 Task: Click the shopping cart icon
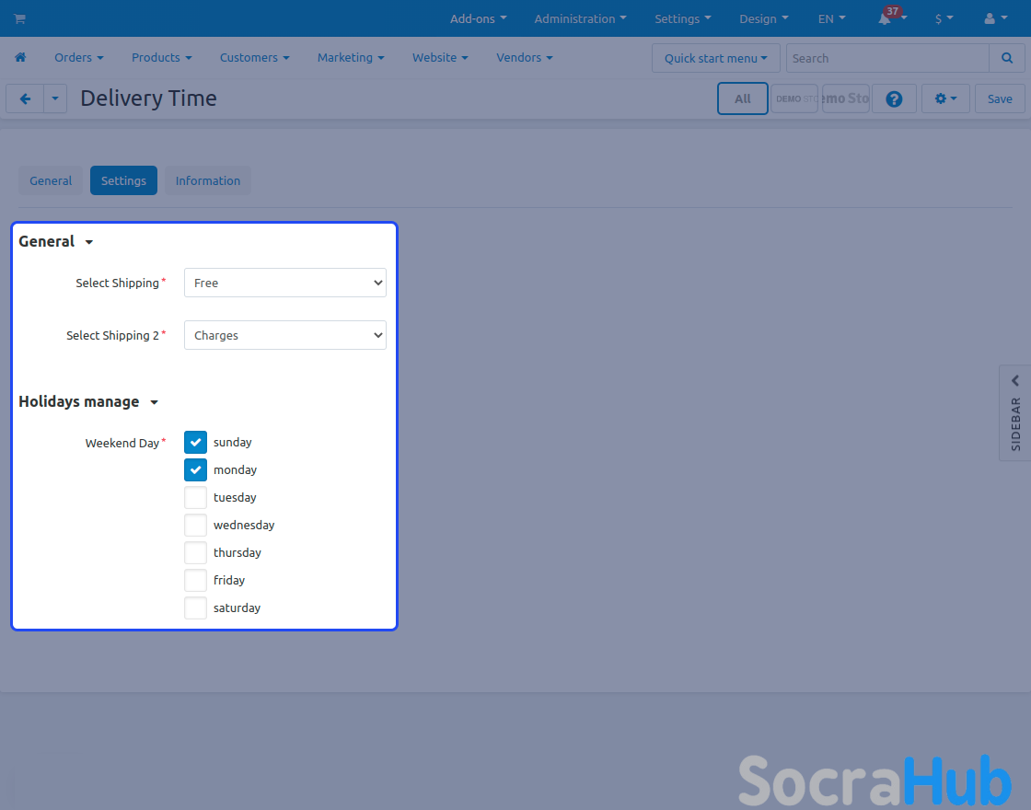(19, 18)
